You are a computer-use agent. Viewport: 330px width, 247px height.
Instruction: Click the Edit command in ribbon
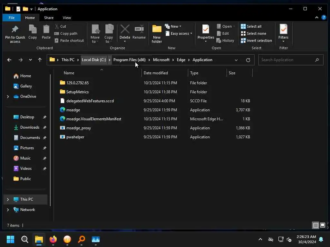[x=223, y=33]
